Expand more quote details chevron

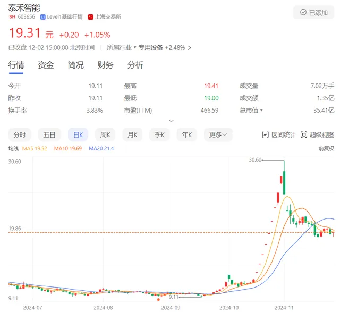pyautogui.click(x=171, y=121)
